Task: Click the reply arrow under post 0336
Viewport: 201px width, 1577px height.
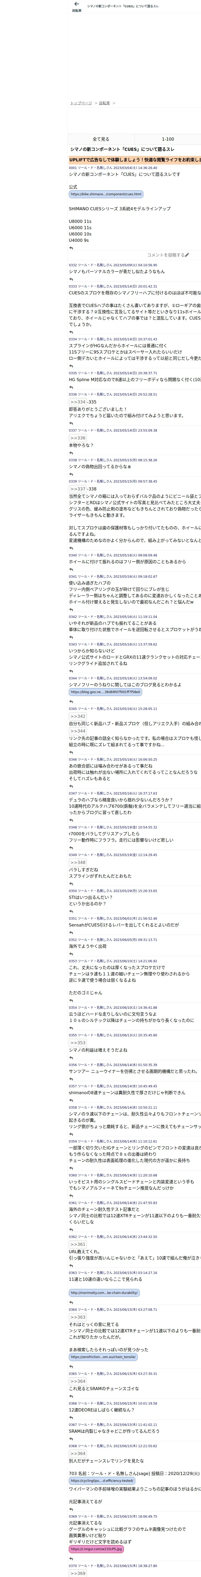Action: 71,423
